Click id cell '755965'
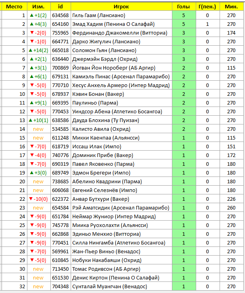This screenshot has width=245, height=293. [60, 33]
